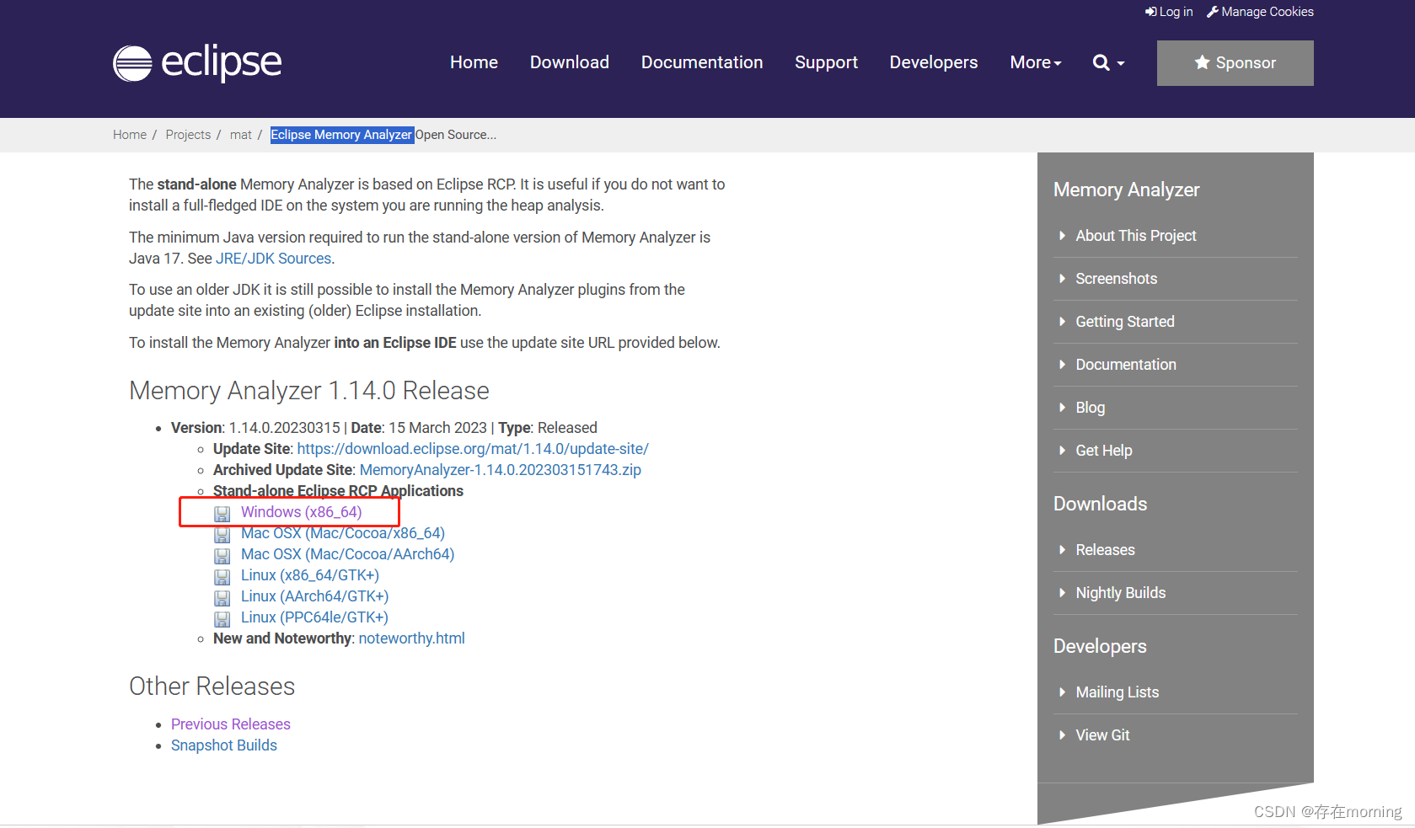Screen dimensions: 1415x828
Task: Open the Snapshot Builds link
Action: click(224, 745)
